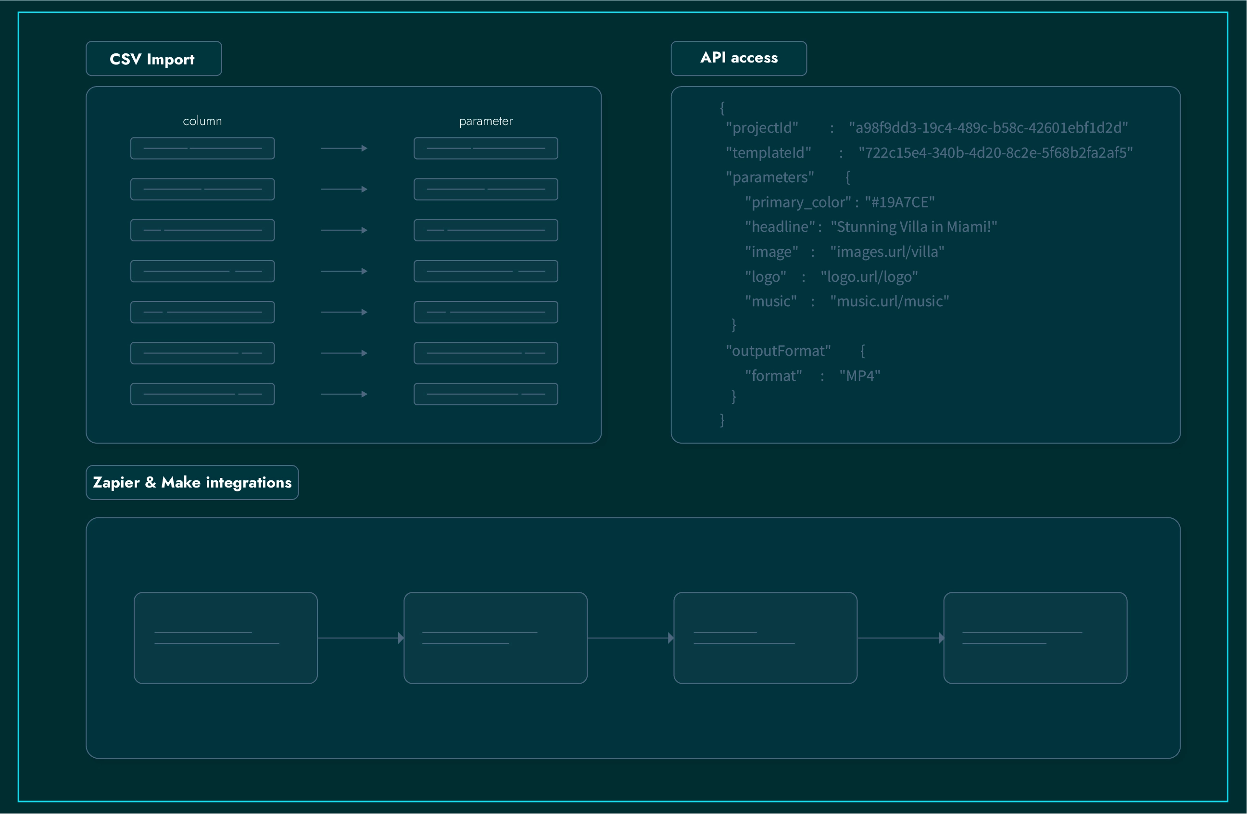
Task: Click the arrow on the last mapping row
Action: [x=344, y=393]
